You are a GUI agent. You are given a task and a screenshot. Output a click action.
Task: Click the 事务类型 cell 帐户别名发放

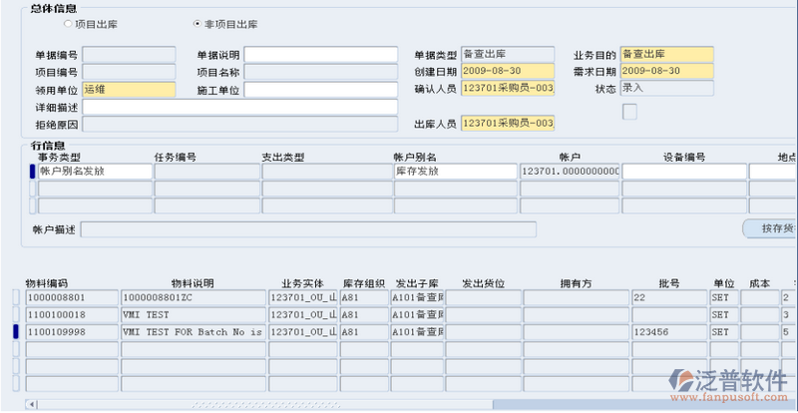95,172
